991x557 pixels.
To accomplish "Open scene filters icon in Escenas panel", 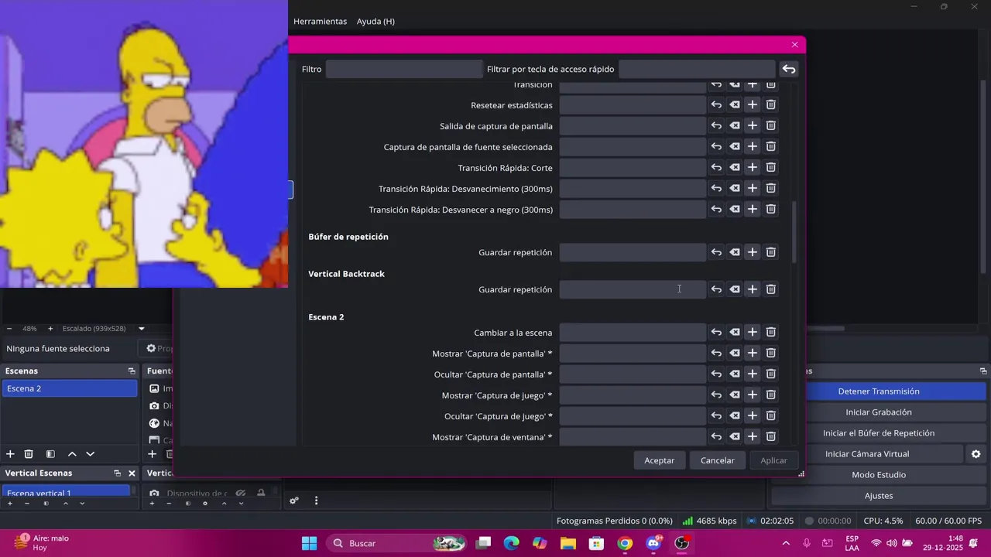I will tap(50, 454).
